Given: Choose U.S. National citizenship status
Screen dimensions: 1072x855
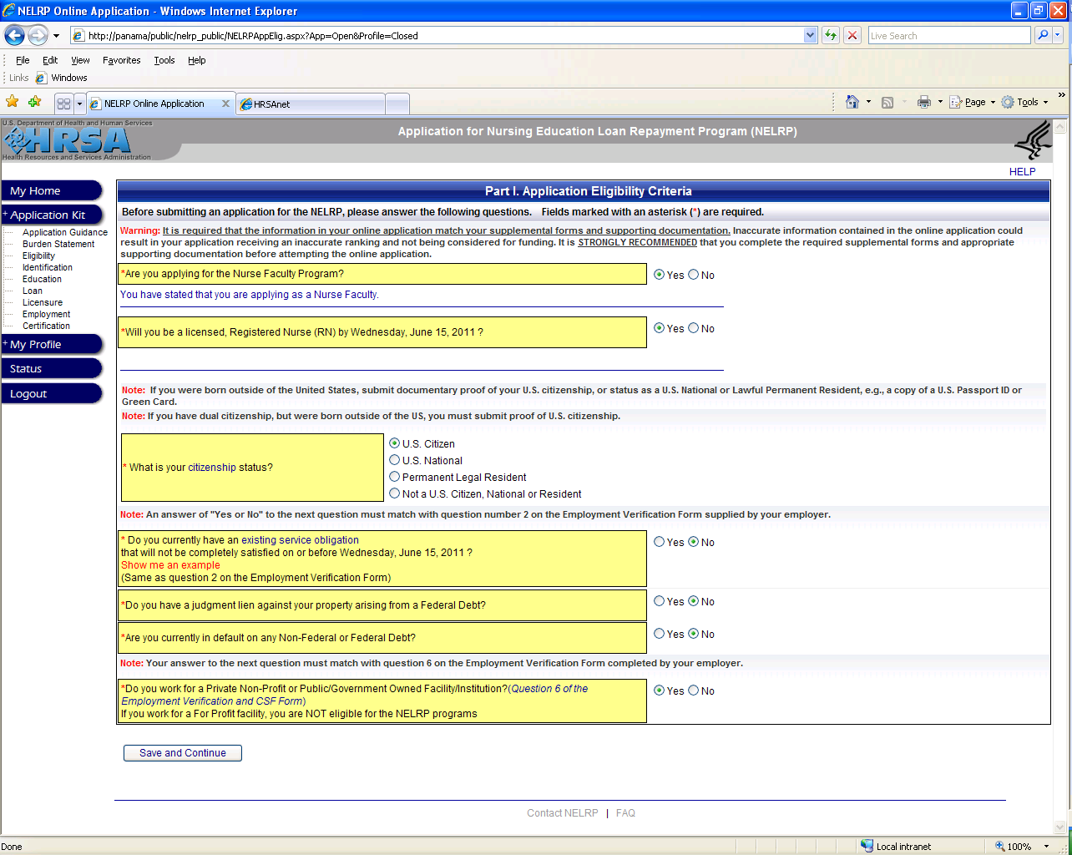Looking at the screenshot, I should [x=395, y=460].
